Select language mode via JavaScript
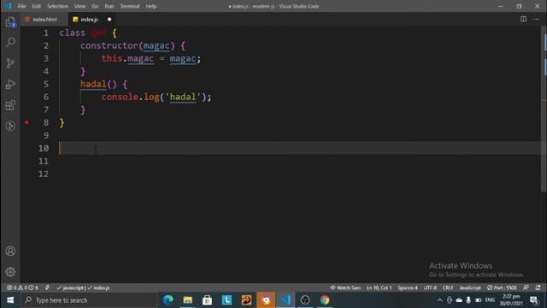Image resolution: width=547 pixels, height=308 pixels. tap(470, 287)
